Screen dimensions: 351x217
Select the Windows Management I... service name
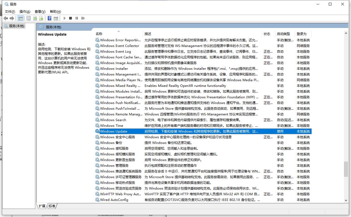tap(120, 74)
